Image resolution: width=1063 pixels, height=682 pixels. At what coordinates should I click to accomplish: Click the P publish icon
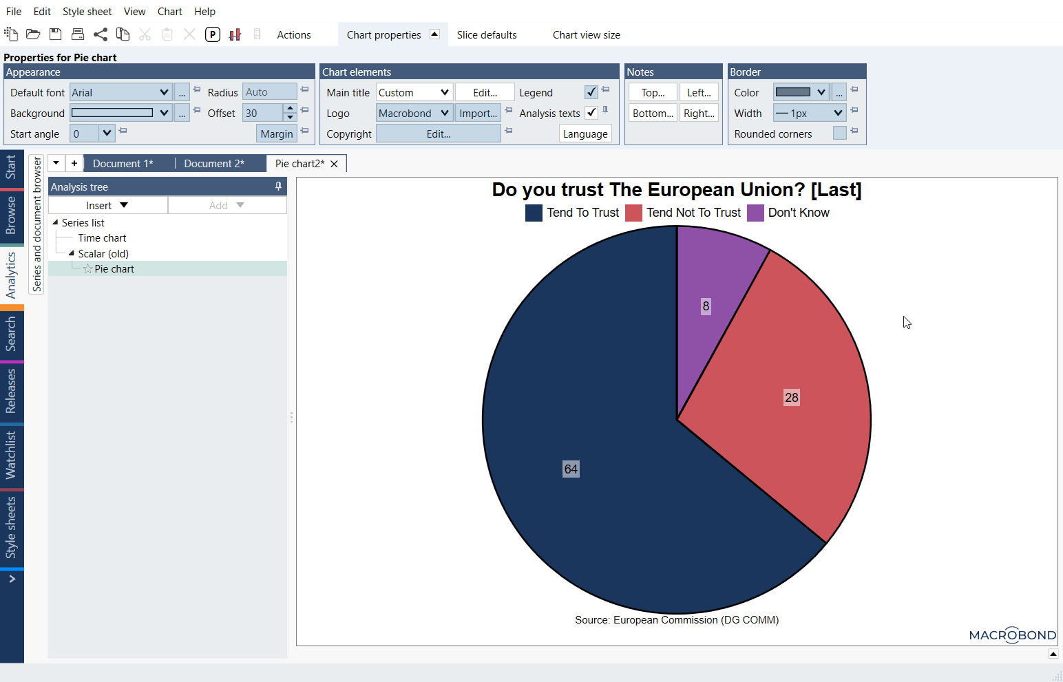point(212,34)
